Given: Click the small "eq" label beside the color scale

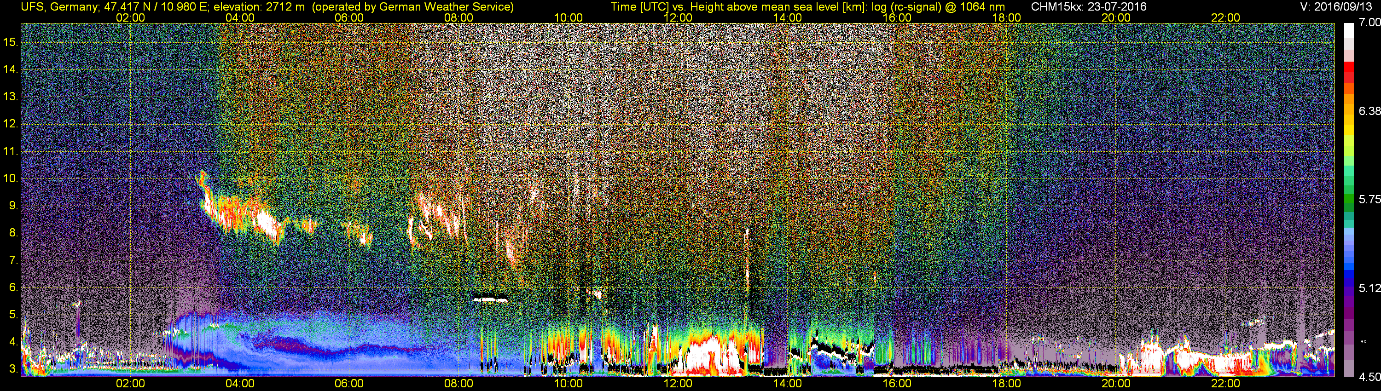Looking at the screenshot, I should coord(1364,341).
